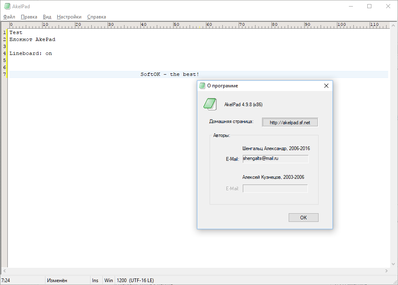Open the Файл menu
Image resolution: width=398 pixels, height=285 pixels.
[9, 17]
